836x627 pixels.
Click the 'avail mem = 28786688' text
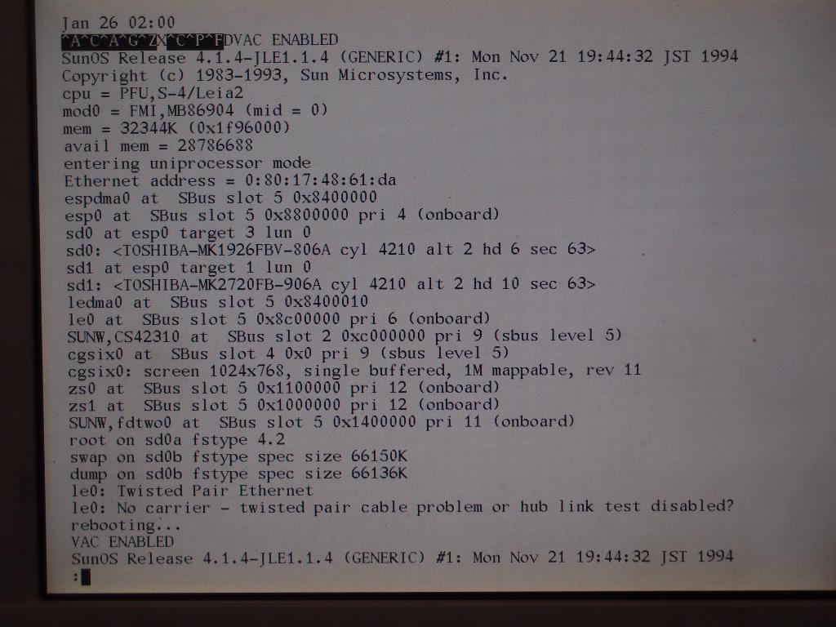click(158, 145)
